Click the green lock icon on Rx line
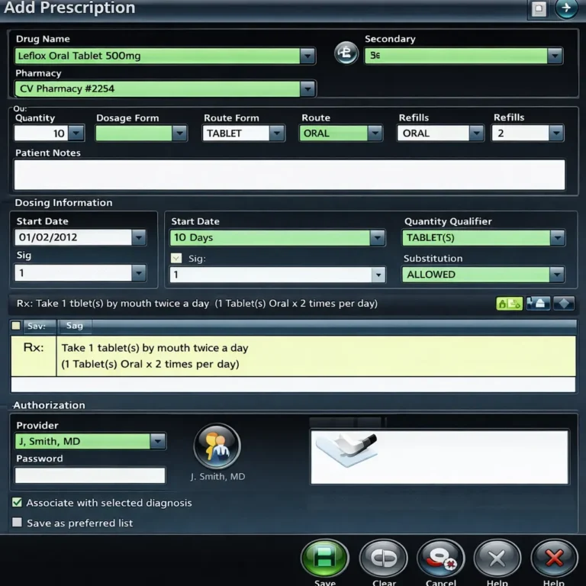Image resolution: width=586 pixels, height=586 pixels. [x=509, y=304]
